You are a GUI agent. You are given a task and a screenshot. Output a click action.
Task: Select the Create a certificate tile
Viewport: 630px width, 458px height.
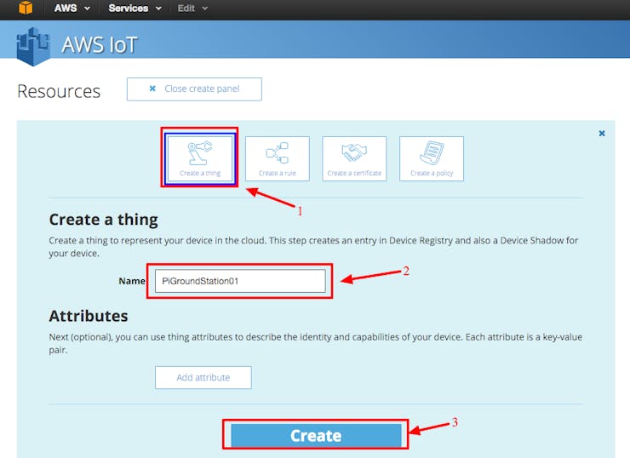(354, 158)
